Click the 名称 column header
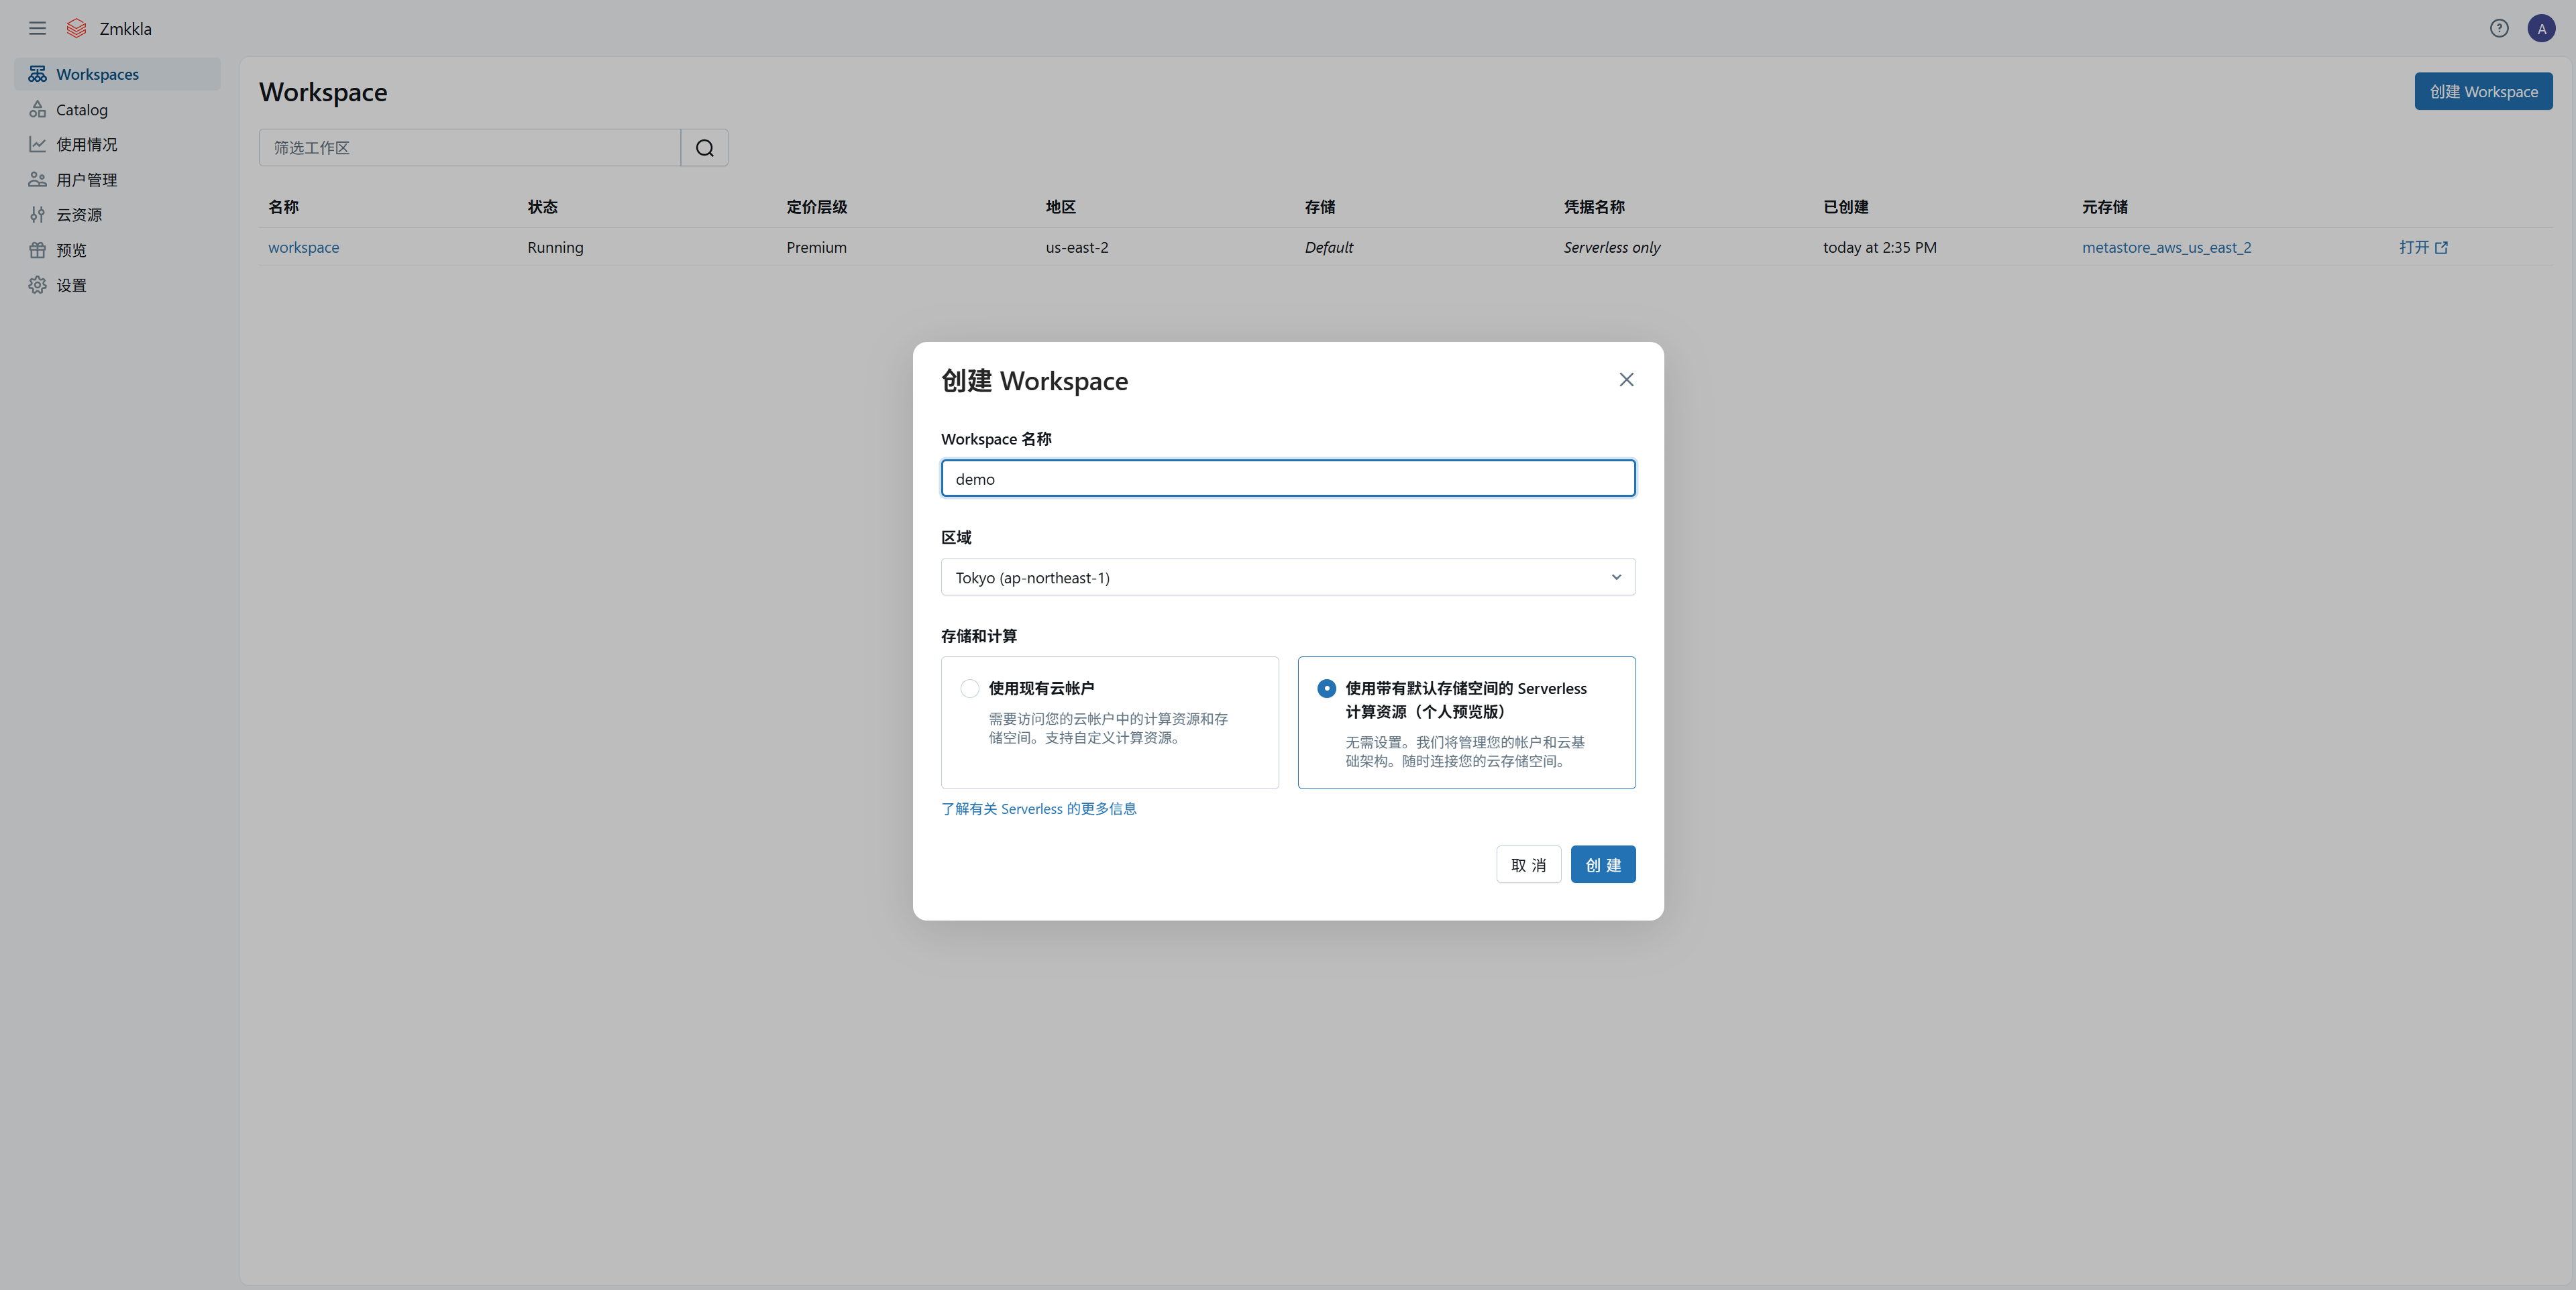The width and height of the screenshot is (2576, 1290). click(283, 207)
